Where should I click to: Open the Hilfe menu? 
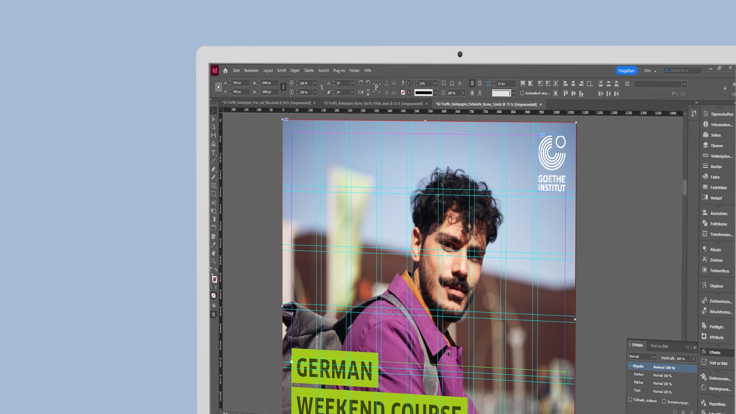(368, 71)
